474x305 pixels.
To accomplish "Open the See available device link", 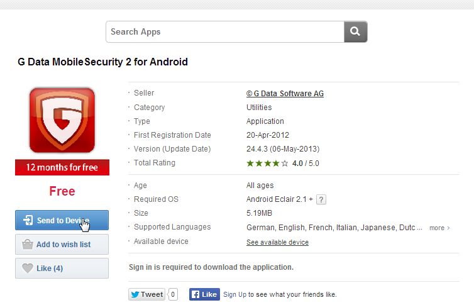I will coord(277,242).
